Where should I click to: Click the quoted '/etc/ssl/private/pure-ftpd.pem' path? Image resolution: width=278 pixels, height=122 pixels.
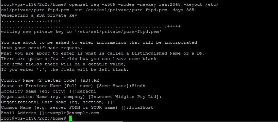[118, 32]
